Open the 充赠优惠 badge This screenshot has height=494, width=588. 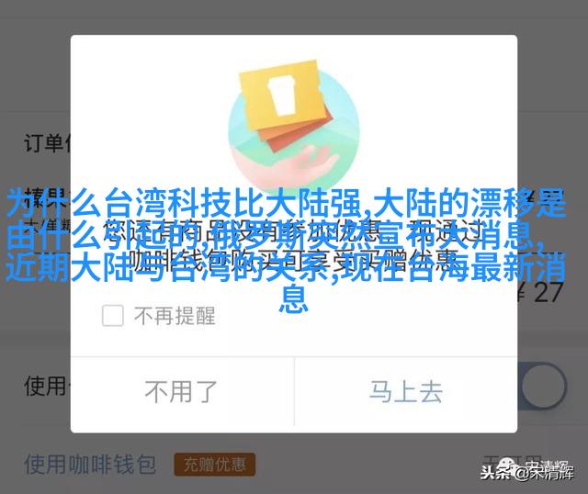tap(214, 465)
